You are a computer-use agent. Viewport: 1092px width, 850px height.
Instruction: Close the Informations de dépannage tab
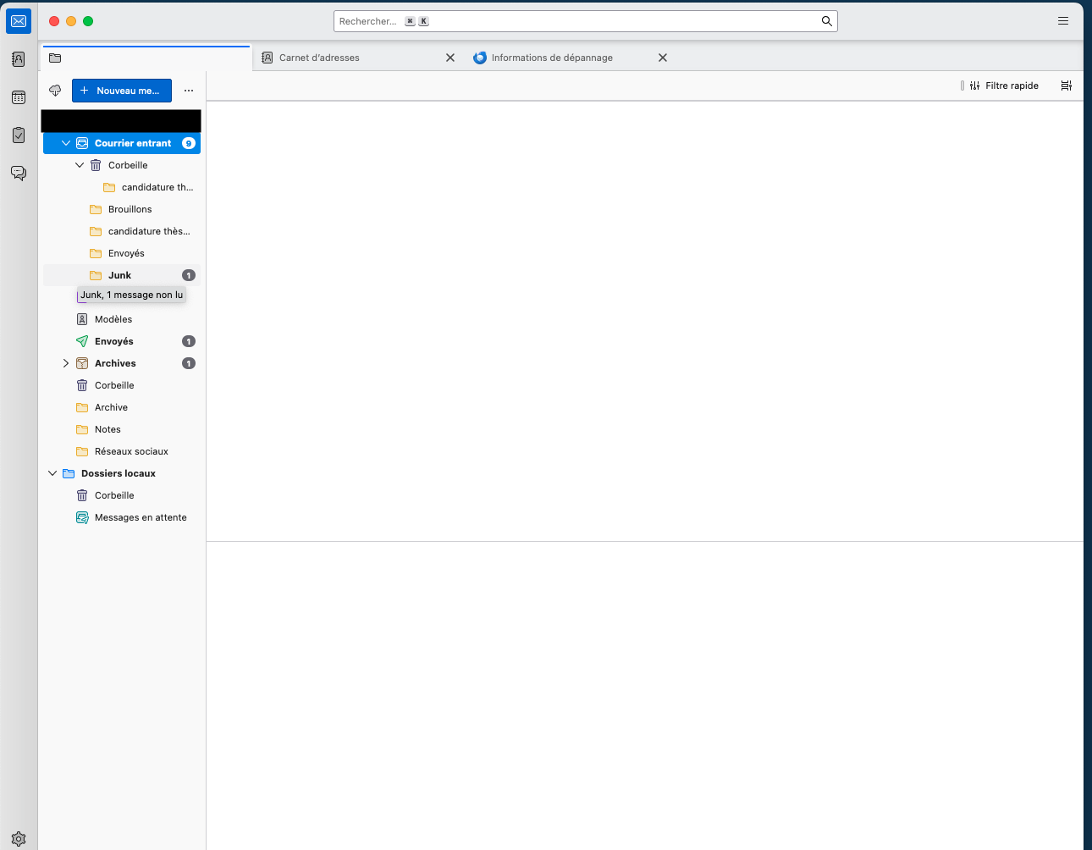(x=663, y=58)
